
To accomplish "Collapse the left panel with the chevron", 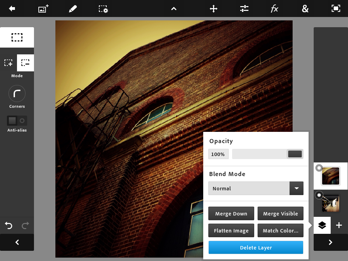I will 17,242.
